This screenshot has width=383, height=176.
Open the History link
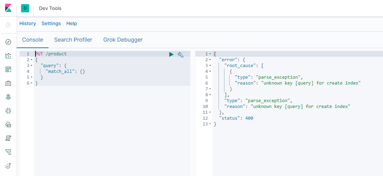[28, 23]
